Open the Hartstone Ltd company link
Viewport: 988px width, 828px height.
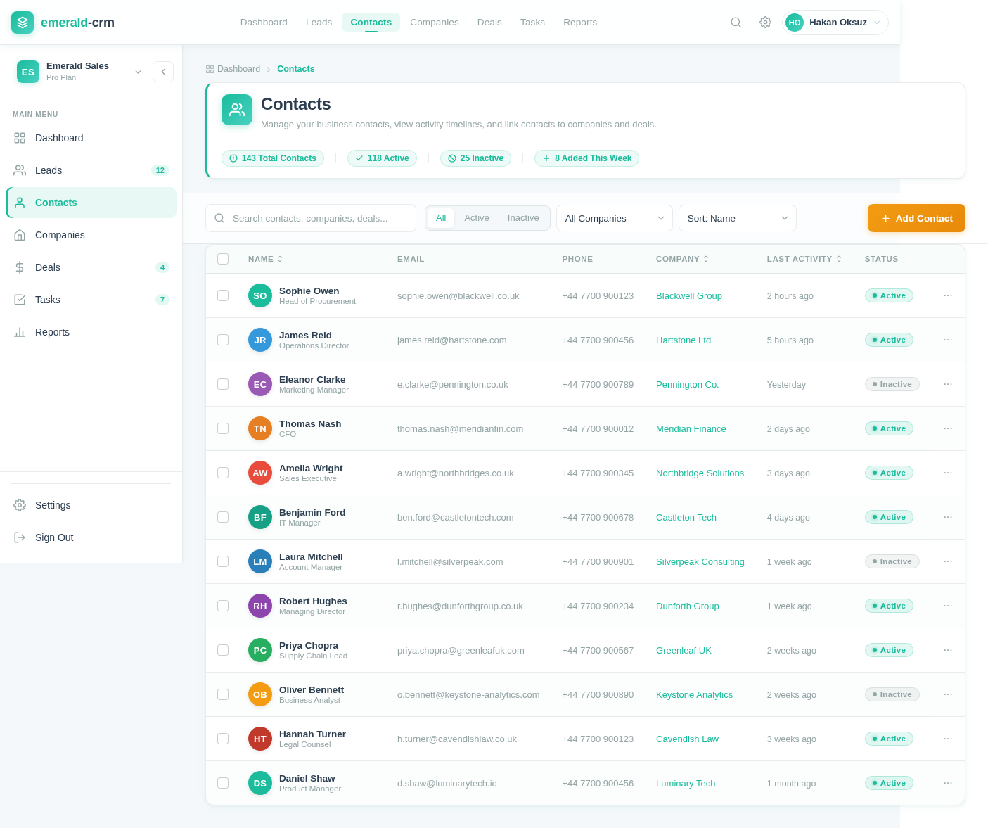pyautogui.click(x=683, y=340)
